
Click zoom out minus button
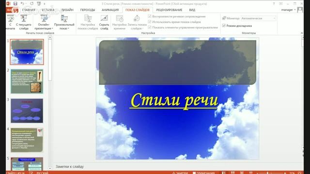[257, 173]
